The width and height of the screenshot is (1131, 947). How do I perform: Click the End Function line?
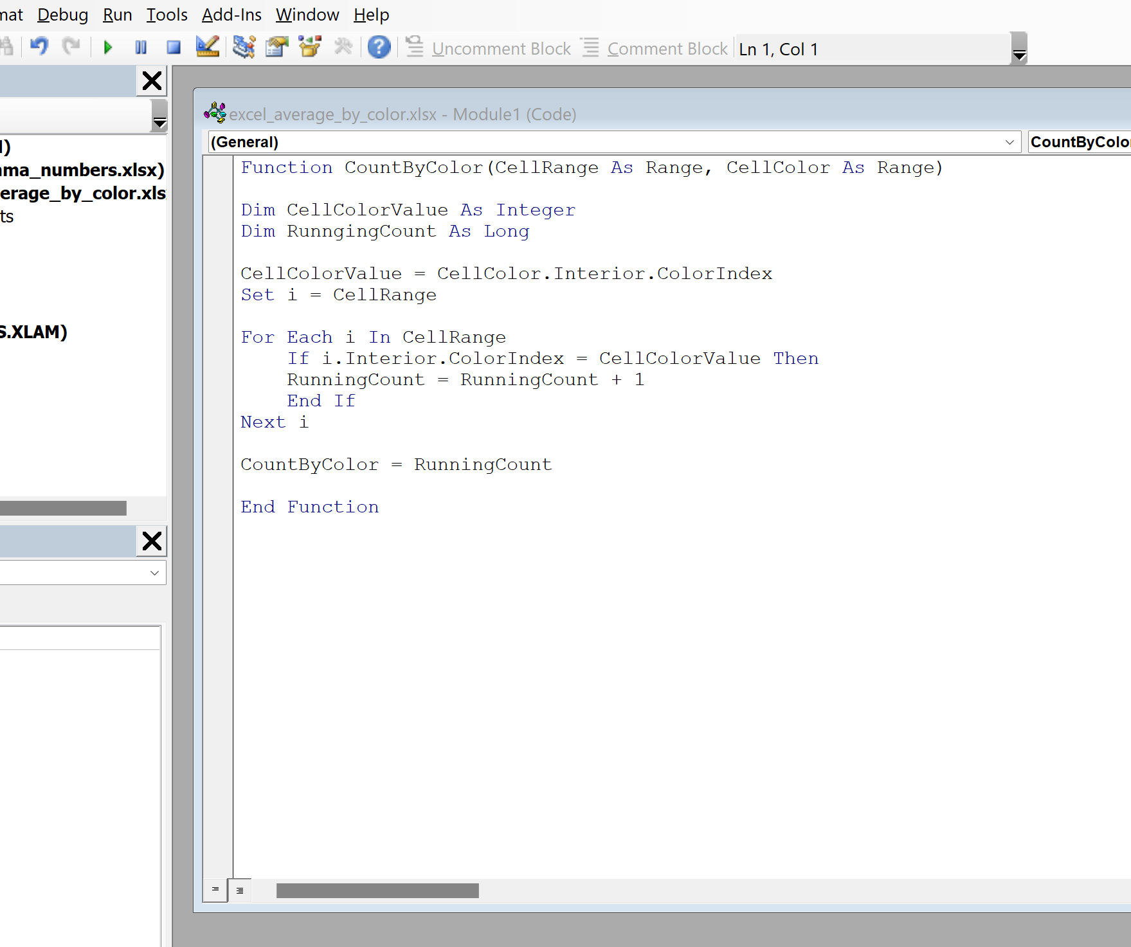[310, 507]
